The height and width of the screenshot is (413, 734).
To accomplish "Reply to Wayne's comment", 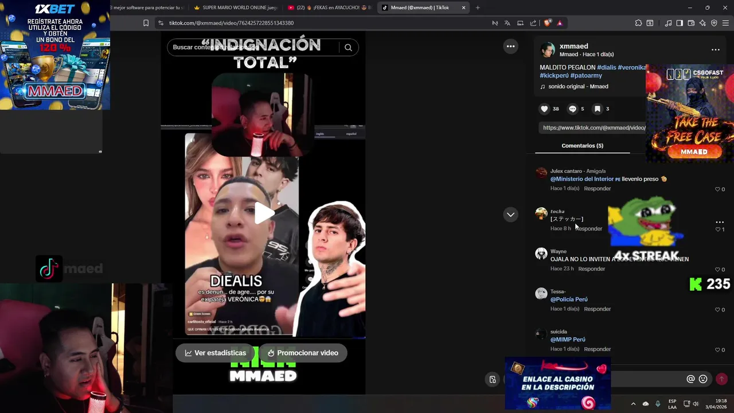I will [591, 269].
